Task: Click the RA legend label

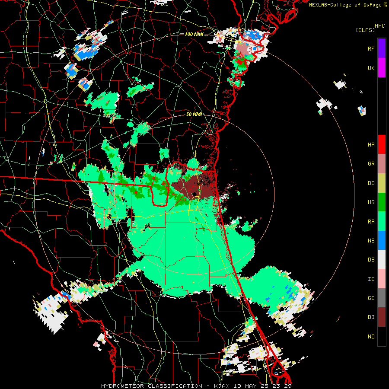Action: pyautogui.click(x=371, y=221)
